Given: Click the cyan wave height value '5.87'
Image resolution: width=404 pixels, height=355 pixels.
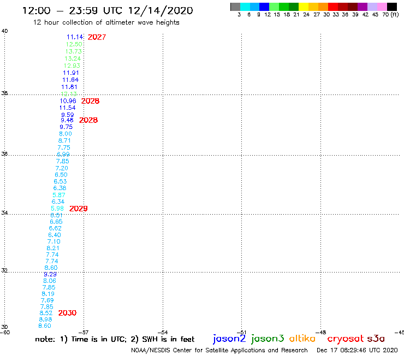Looking at the screenshot, I should pos(59,195).
